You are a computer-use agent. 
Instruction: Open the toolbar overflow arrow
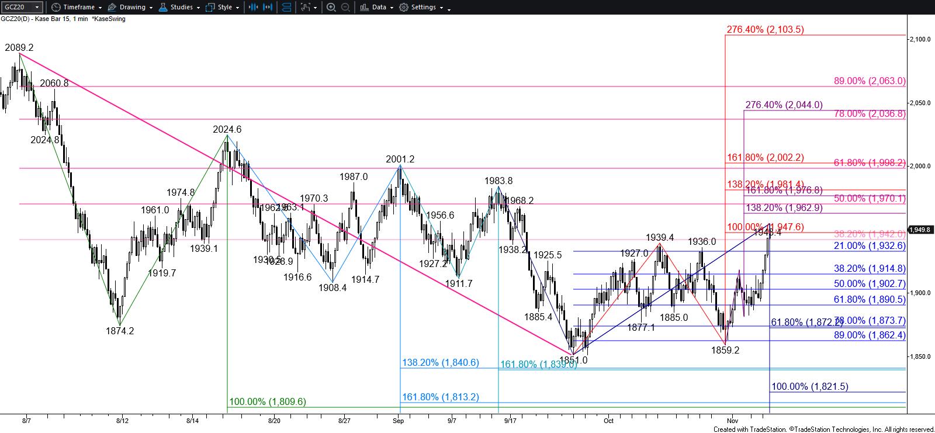[x=449, y=8]
